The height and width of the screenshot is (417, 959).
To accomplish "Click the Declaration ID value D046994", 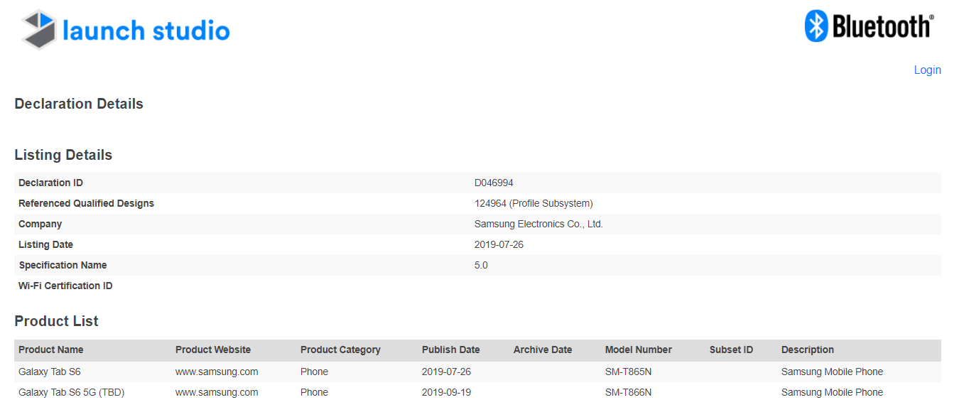I will pos(494,183).
